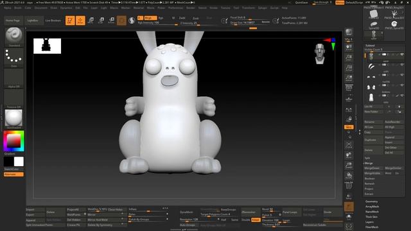Click the Actual size icon
This screenshot has height=231, width=411.
349,68
